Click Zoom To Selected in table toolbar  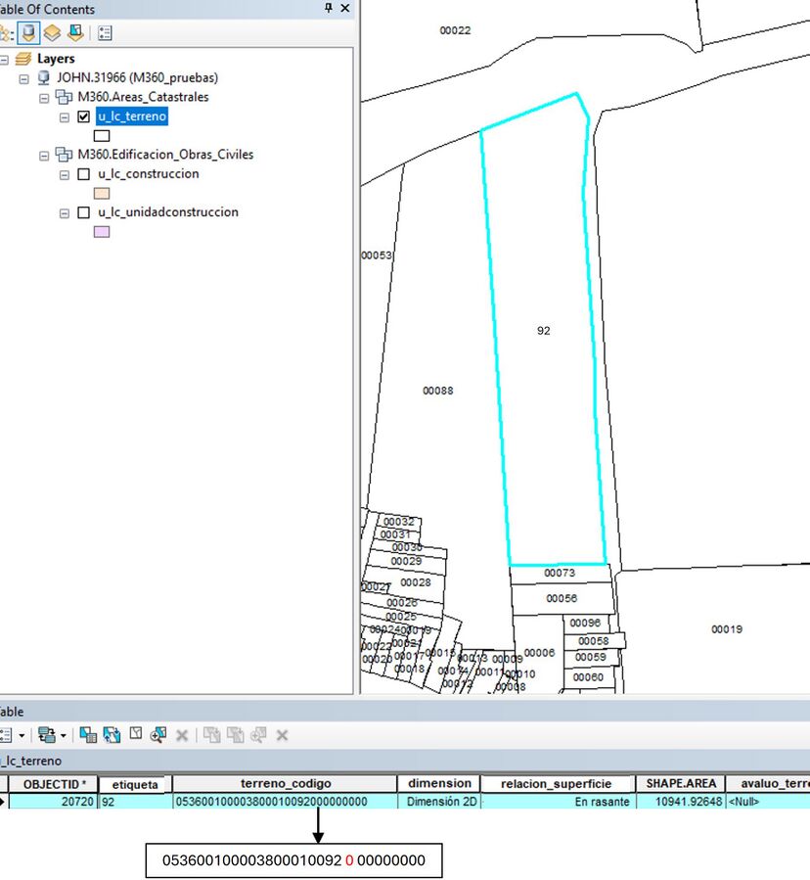(x=157, y=734)
